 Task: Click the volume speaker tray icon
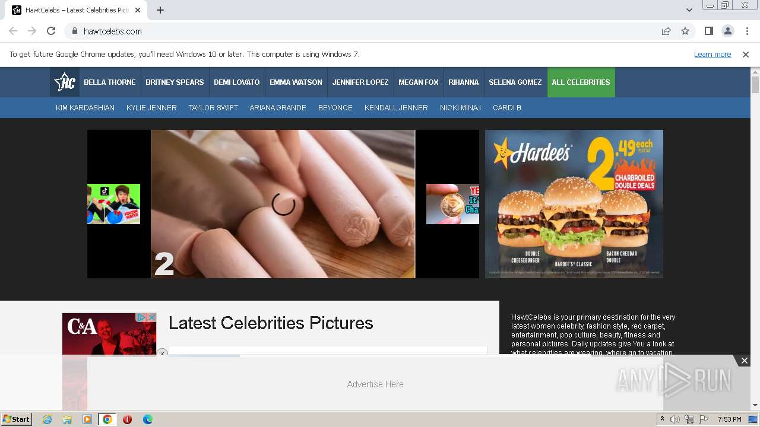click(x=675, y=419)
